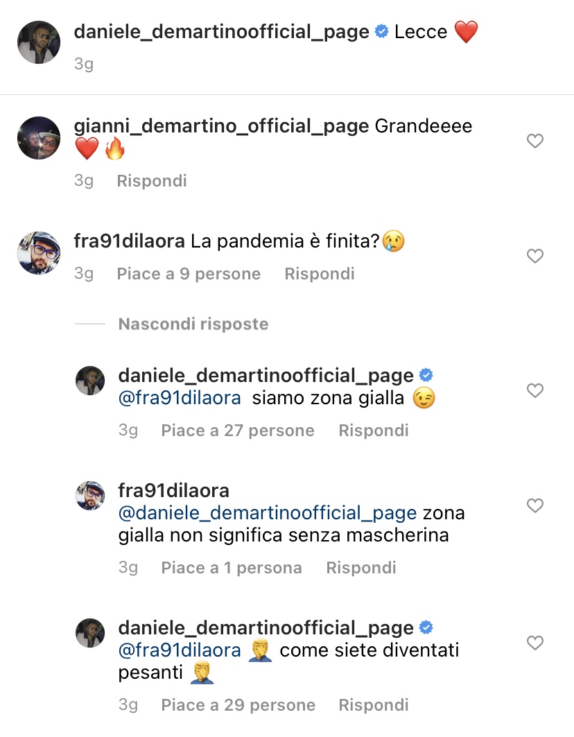
Task: View the 9 likes on the pandemia comment
Action: click(189, 274)
